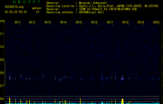
Task: Click the meteor count value 22
Action: [x=38, y=12]
